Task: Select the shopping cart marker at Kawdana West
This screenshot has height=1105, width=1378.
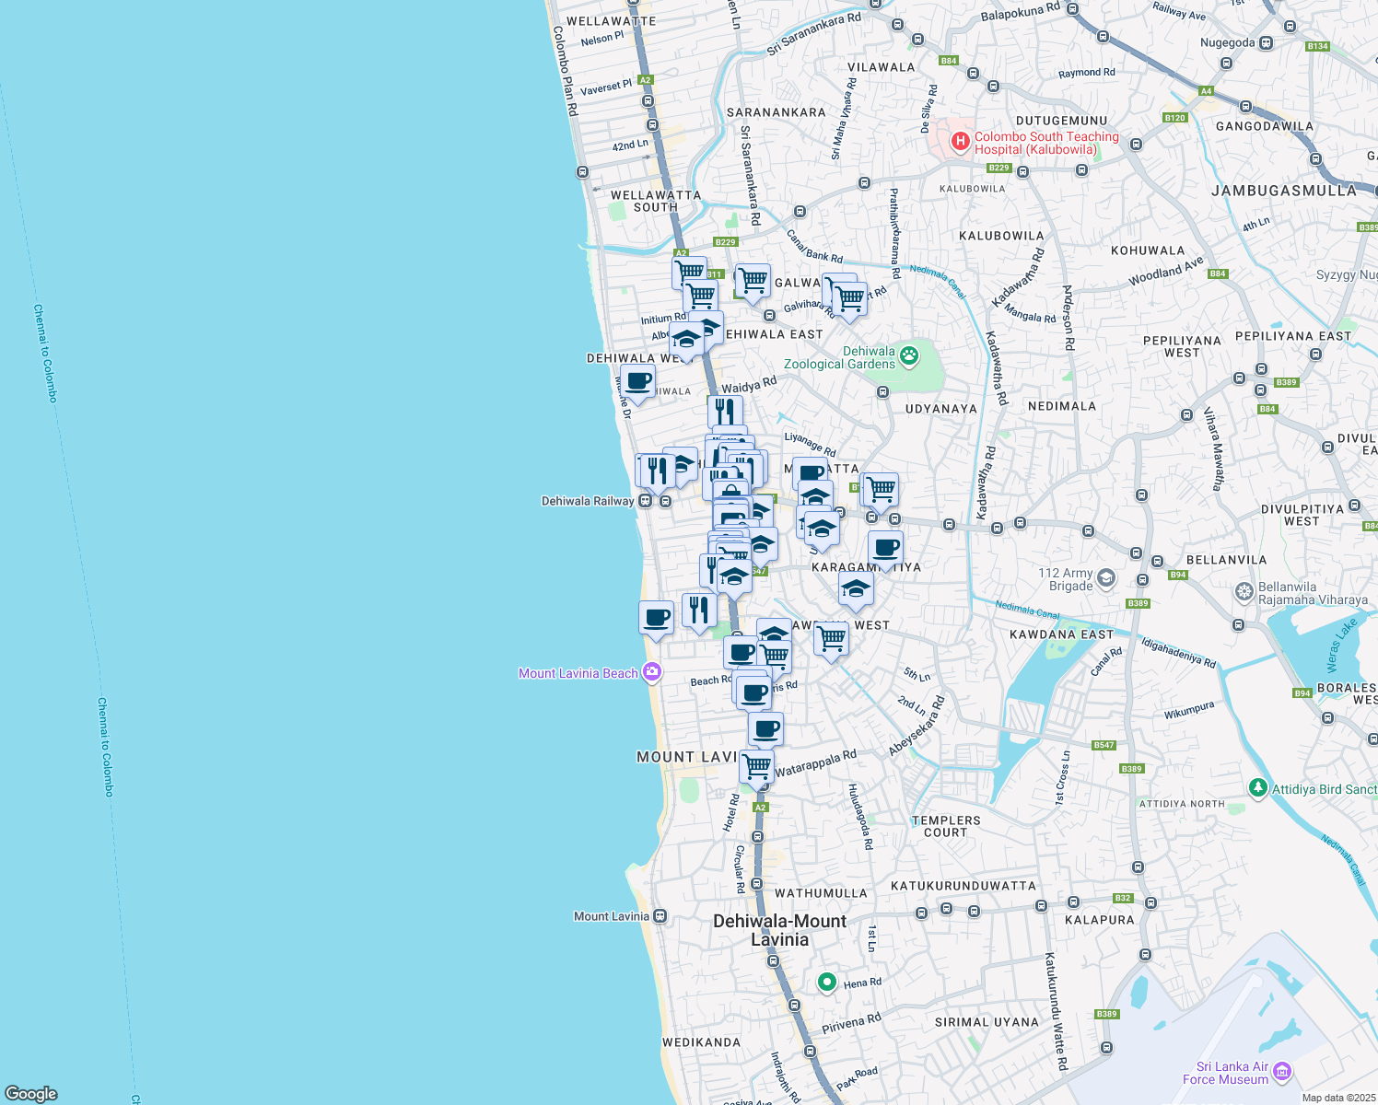Action: (831, 638)
